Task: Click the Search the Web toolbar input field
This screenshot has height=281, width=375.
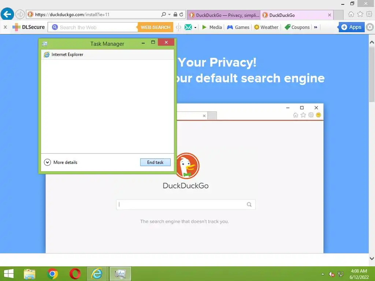Action: click(x=93, y=27)
